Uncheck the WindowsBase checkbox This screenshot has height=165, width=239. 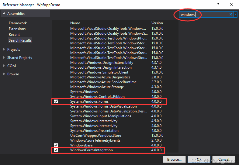click(x=56, y=145)
